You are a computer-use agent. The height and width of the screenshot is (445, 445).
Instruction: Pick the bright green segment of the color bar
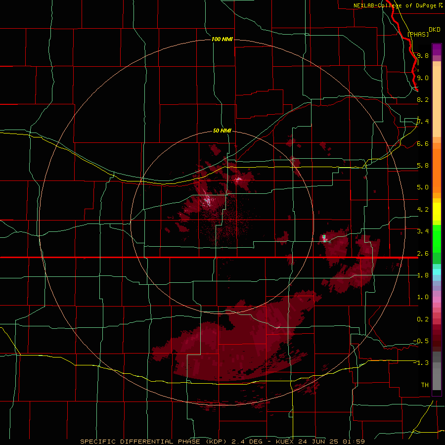click(437, 241)
